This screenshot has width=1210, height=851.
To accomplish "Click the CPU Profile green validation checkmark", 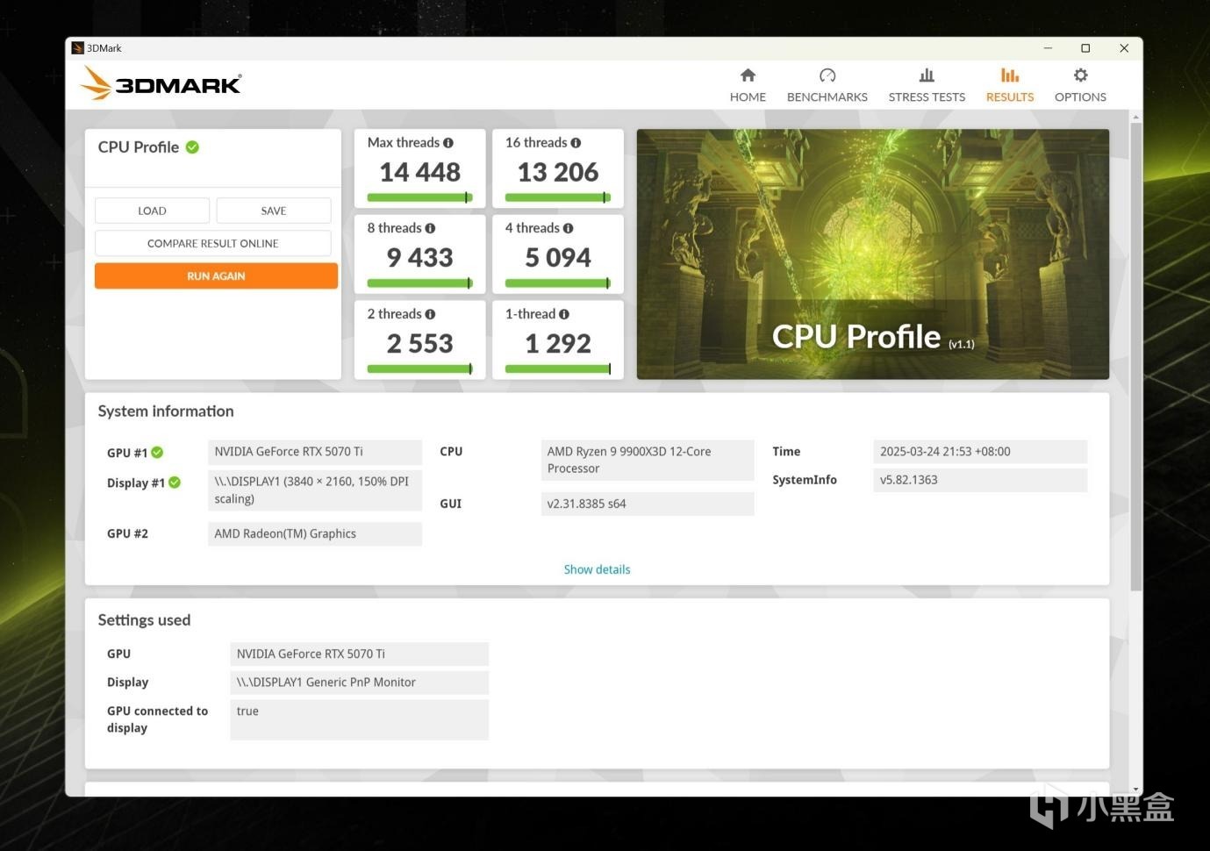I will coord(192,147).
